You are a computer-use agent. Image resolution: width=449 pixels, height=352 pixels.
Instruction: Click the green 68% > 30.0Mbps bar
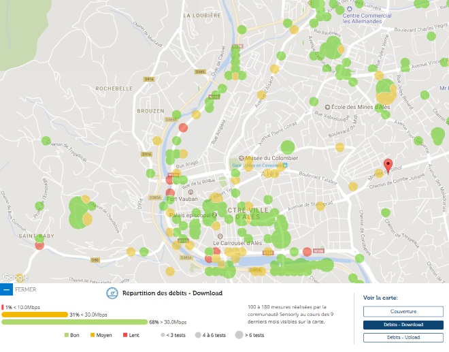75,322
